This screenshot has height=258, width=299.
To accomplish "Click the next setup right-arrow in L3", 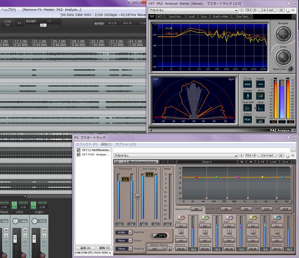I will tap(251, 162).
